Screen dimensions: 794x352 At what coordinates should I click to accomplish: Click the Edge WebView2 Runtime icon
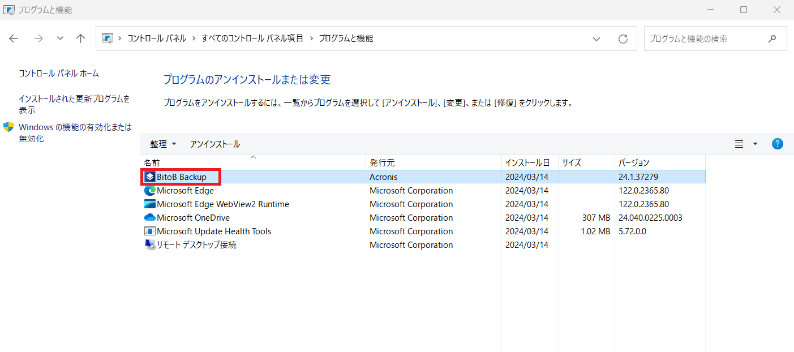click(150, 204)
